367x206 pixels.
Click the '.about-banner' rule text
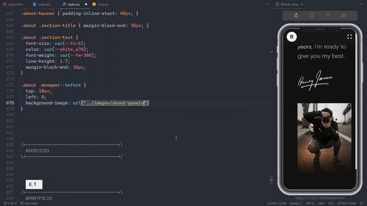[x=79, y=14]
